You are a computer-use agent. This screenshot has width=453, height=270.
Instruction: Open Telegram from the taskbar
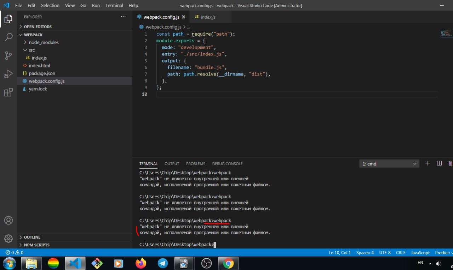point(163,263)
